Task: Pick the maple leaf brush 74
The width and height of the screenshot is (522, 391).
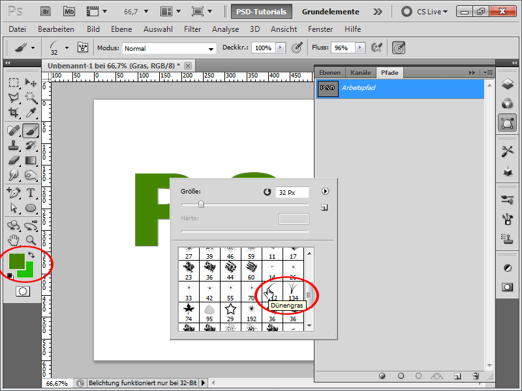Action: pyautogui.click(x=189, y=312)
